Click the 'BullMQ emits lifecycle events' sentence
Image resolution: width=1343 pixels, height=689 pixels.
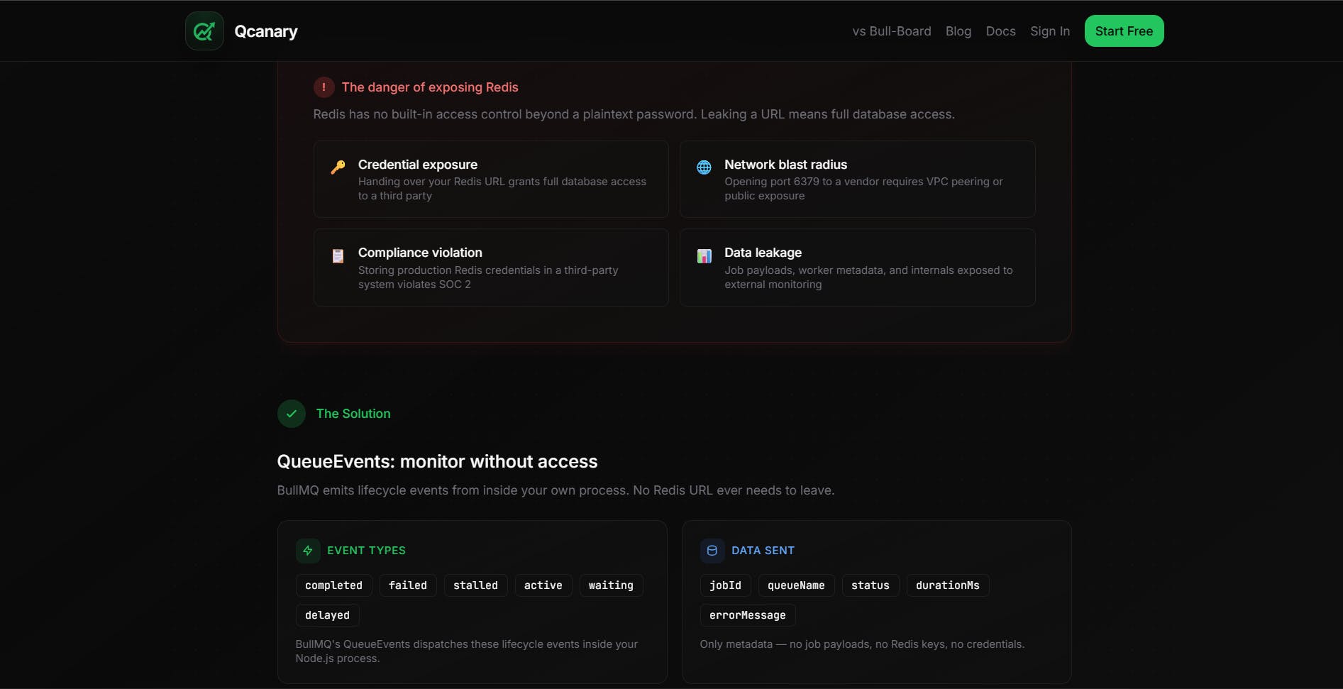tap(556, 490)
